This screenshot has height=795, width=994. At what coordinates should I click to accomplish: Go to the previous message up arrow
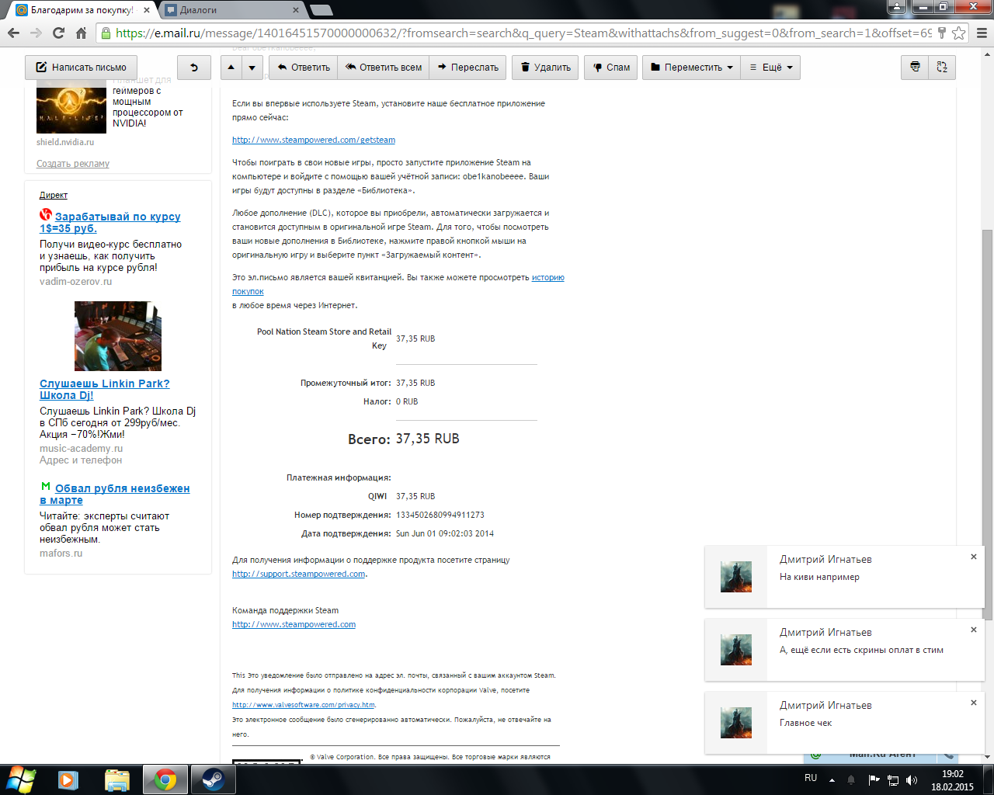tap(231, 68)
